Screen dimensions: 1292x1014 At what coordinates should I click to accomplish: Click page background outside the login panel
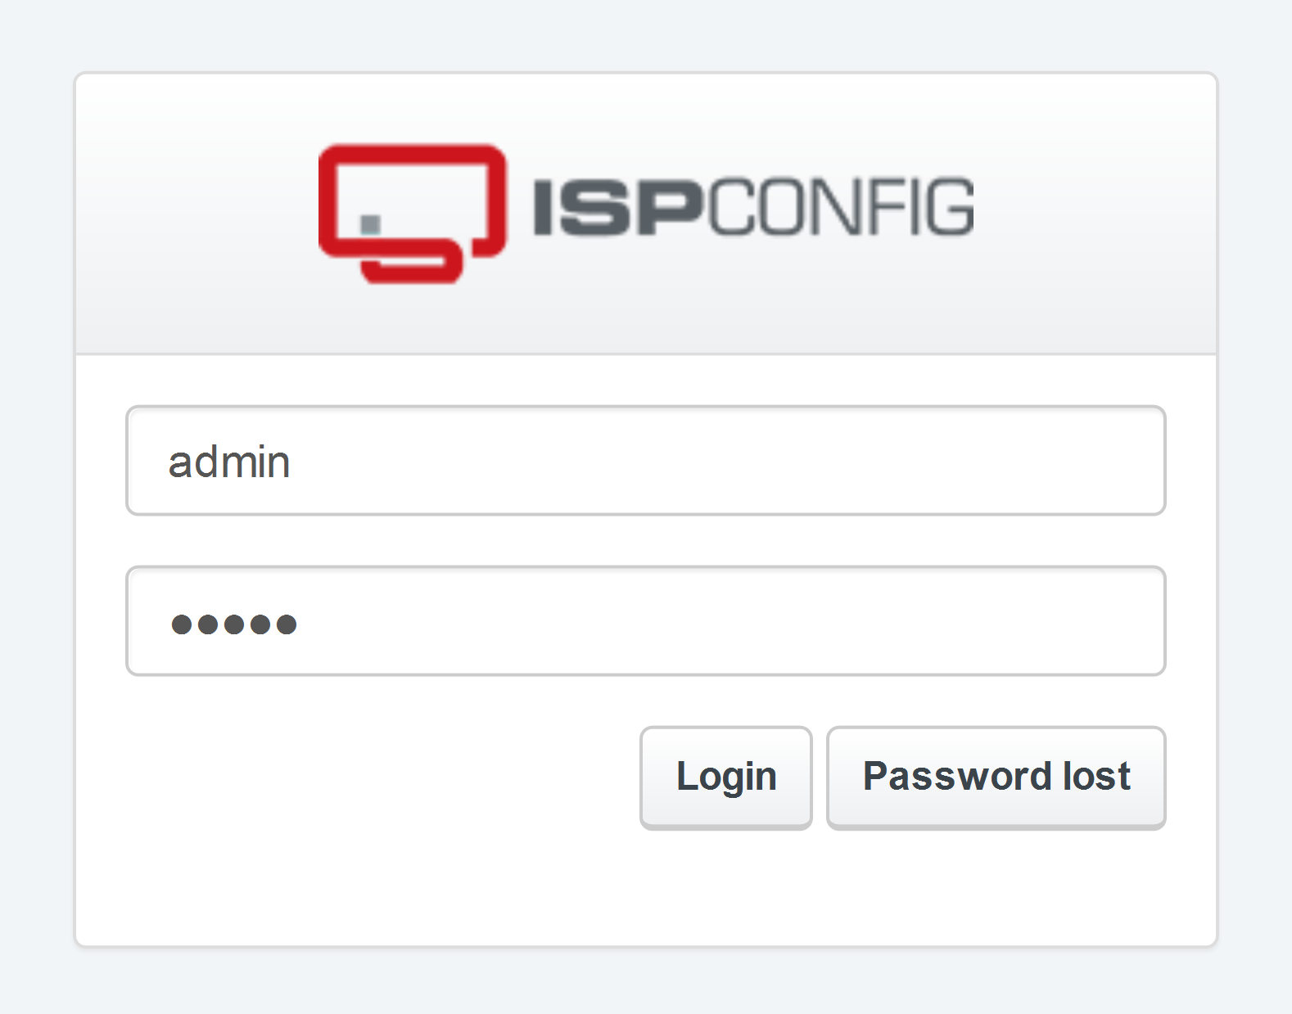(646, 34)
